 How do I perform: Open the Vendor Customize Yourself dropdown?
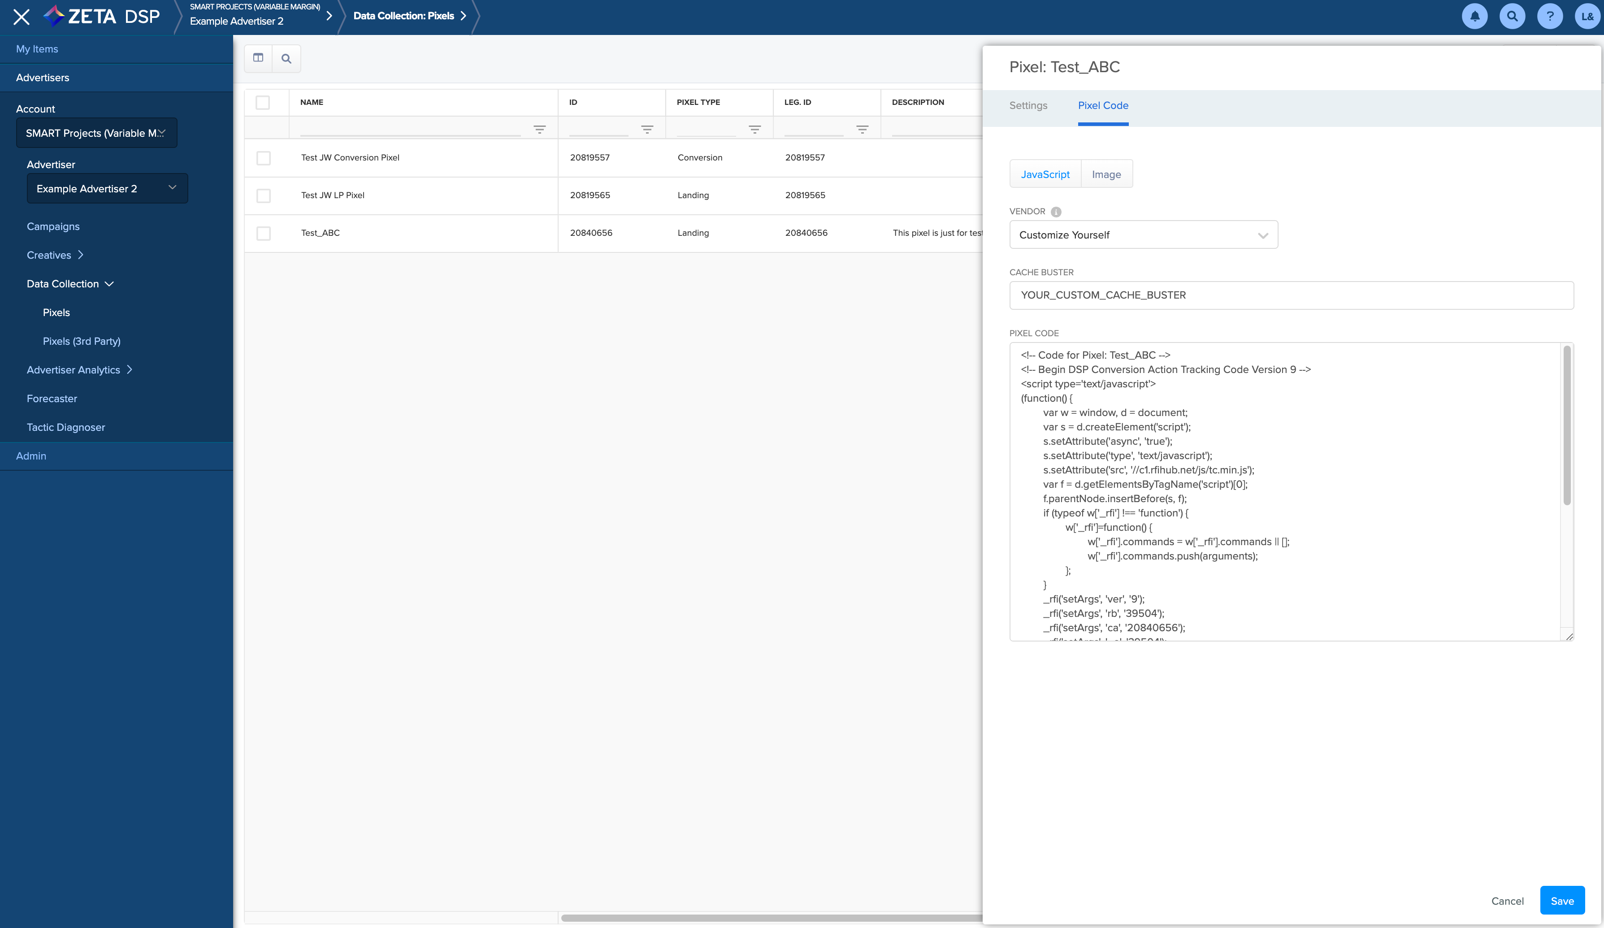[x=1143, y=235]
